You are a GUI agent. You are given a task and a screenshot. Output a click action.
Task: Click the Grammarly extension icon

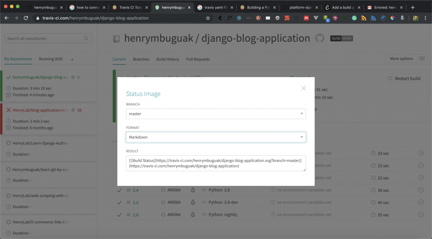pos(354,18)
